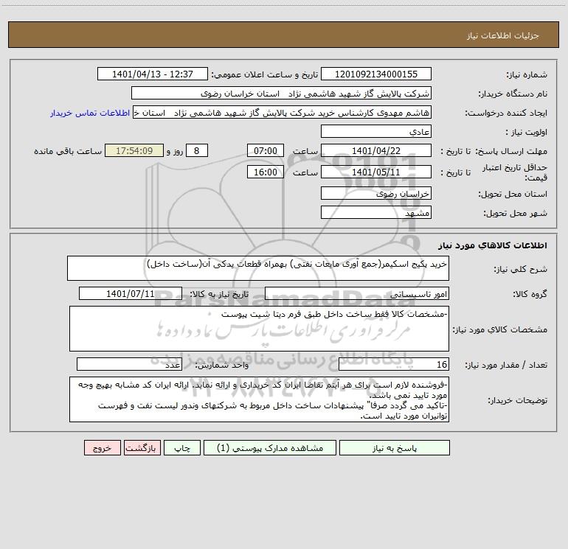The width and height of the screenshot is (568, 549).
Task: Click the مهلت ارسال پاسخ label
Action: tap(510, 151)
